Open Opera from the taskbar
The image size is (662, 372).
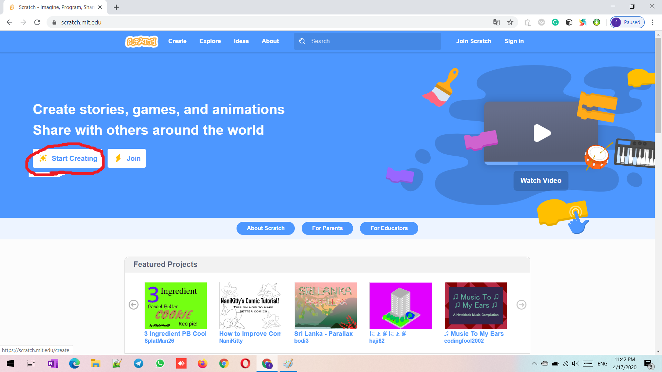[245, 363]
